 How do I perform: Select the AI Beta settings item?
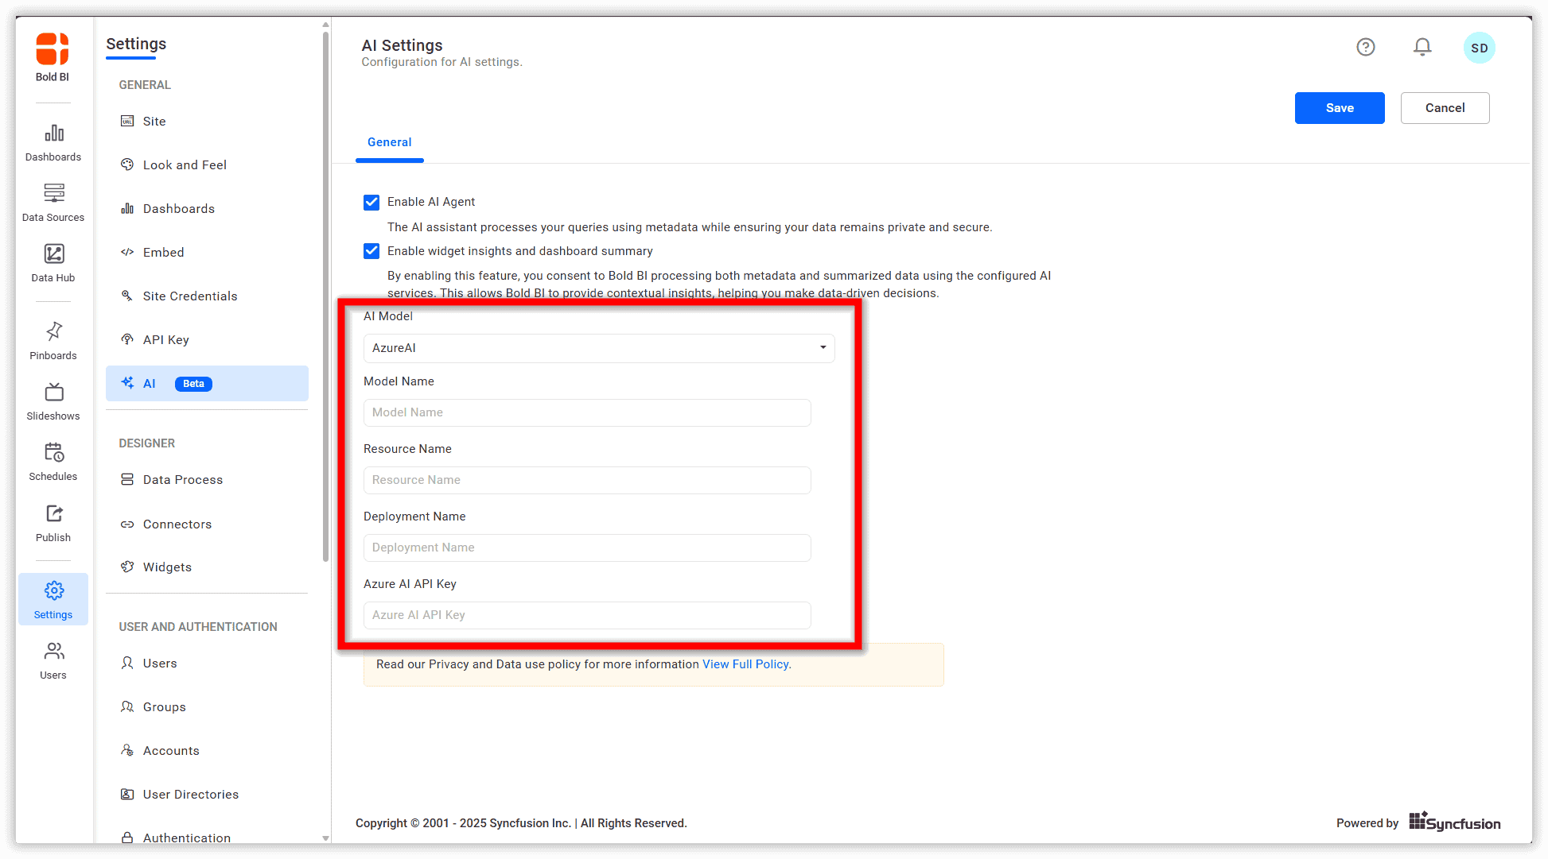pyautogui.click(x=207, y=384)
